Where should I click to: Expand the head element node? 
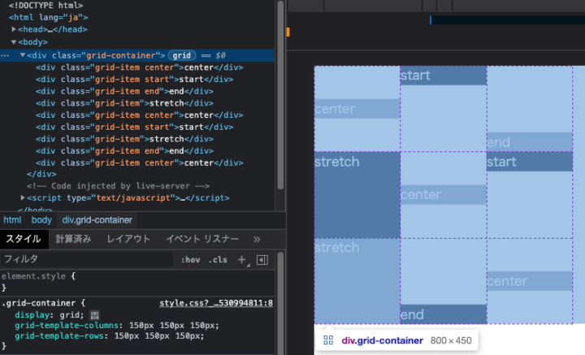click(x=14, y=29)
